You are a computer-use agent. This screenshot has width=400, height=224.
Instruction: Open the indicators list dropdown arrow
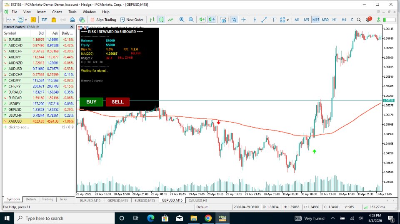coord(26,20)
